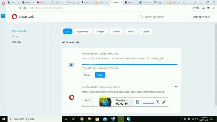The image size is (217, 122).
Task: Click the recorder audio level bars icon
Action: click(138, 102)
